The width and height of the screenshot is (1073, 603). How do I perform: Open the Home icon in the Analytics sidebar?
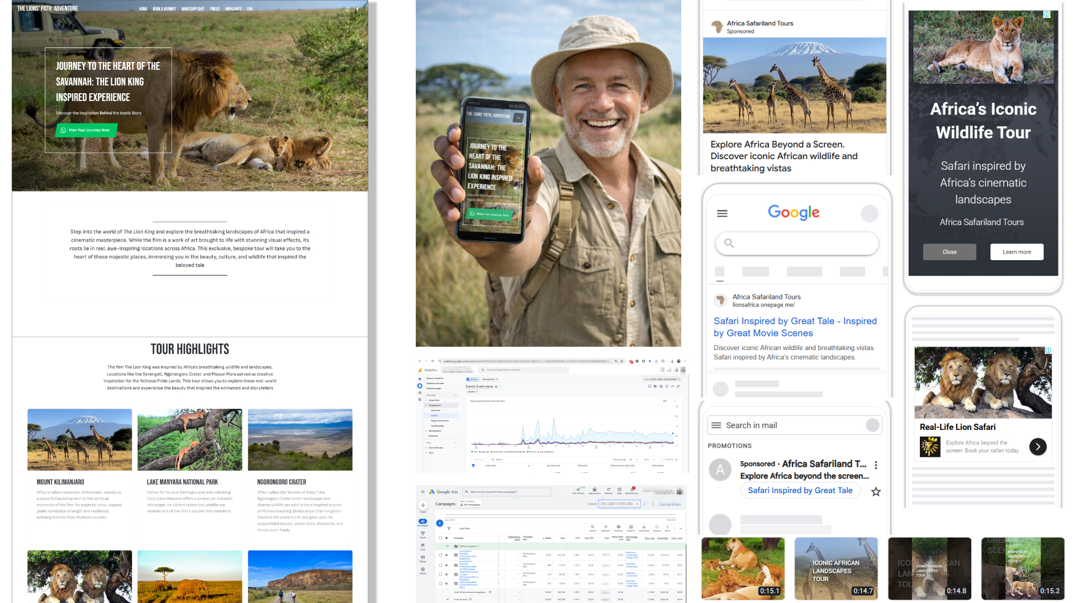420,378
